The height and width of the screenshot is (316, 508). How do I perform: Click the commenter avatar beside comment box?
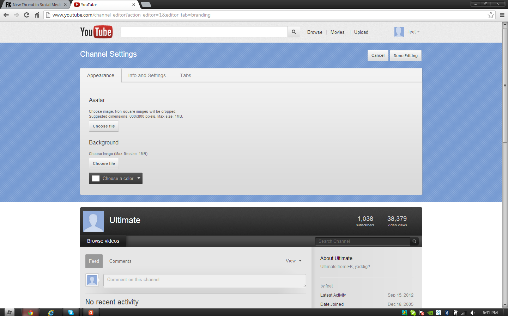pyautogui.click(x=92, y=280)
